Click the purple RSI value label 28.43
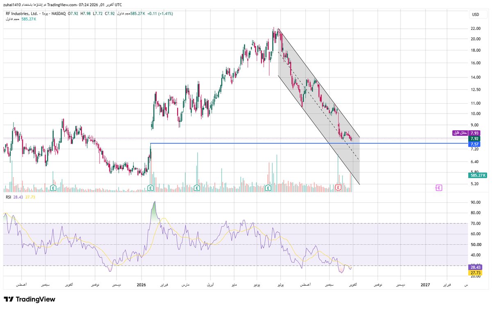The width and height of the screenshot is (492, 309). point(475,266)
